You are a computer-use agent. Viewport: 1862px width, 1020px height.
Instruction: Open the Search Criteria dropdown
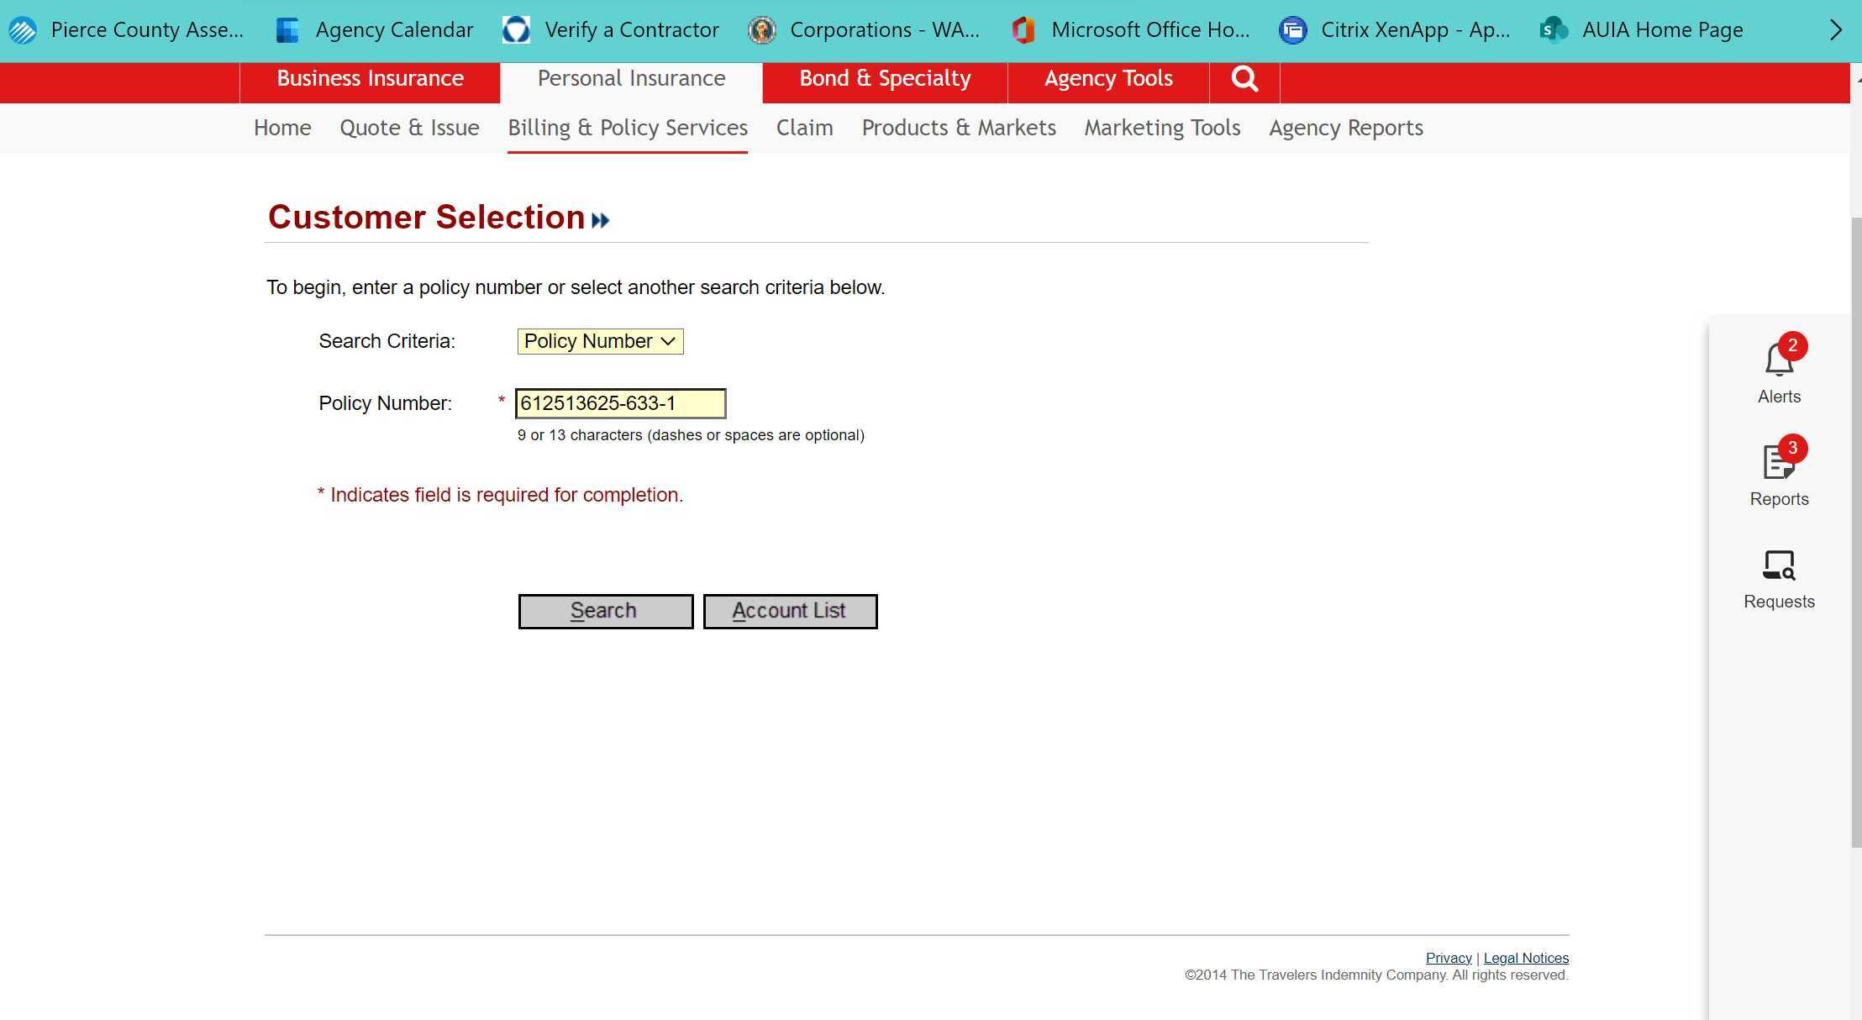pyautogui.click(x=600, y=341)
